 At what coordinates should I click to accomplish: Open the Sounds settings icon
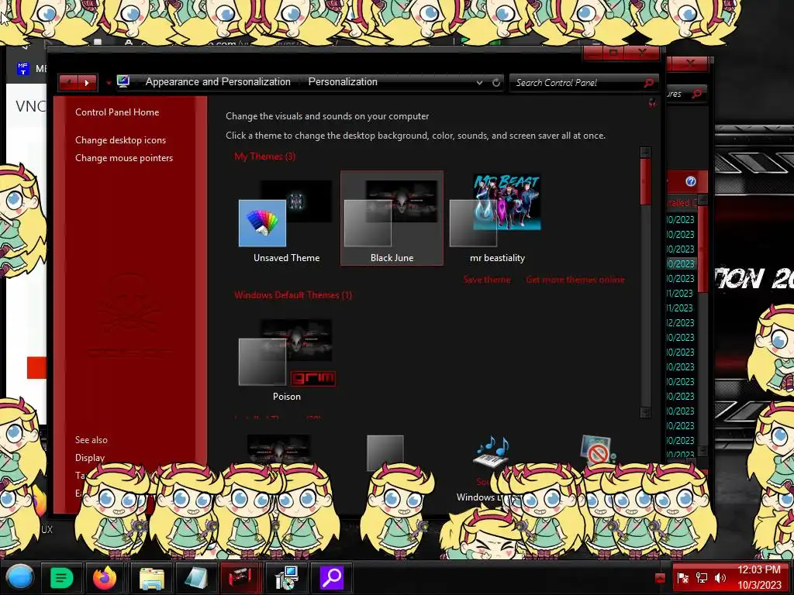pyautogui.click(x=490, y=452)
